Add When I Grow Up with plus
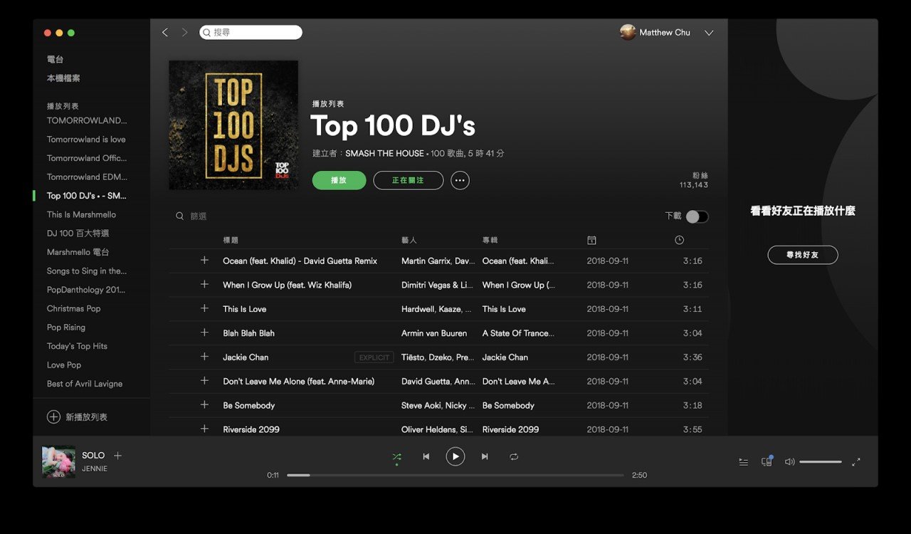The width and height of the screenshot is (911, 534). click(204, 284)
